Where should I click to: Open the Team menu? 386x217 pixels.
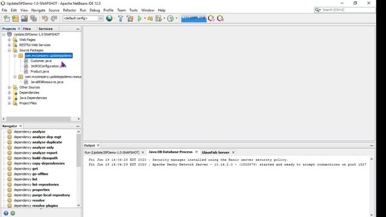[x=121, y=10]
